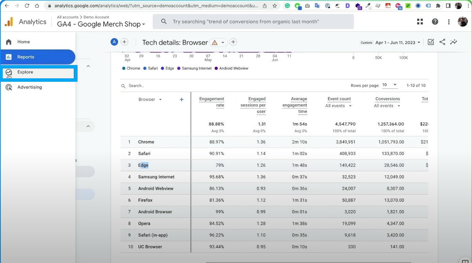Share this report using the share icon
This screenshot has width=472, height=263.
pos(442,42)
